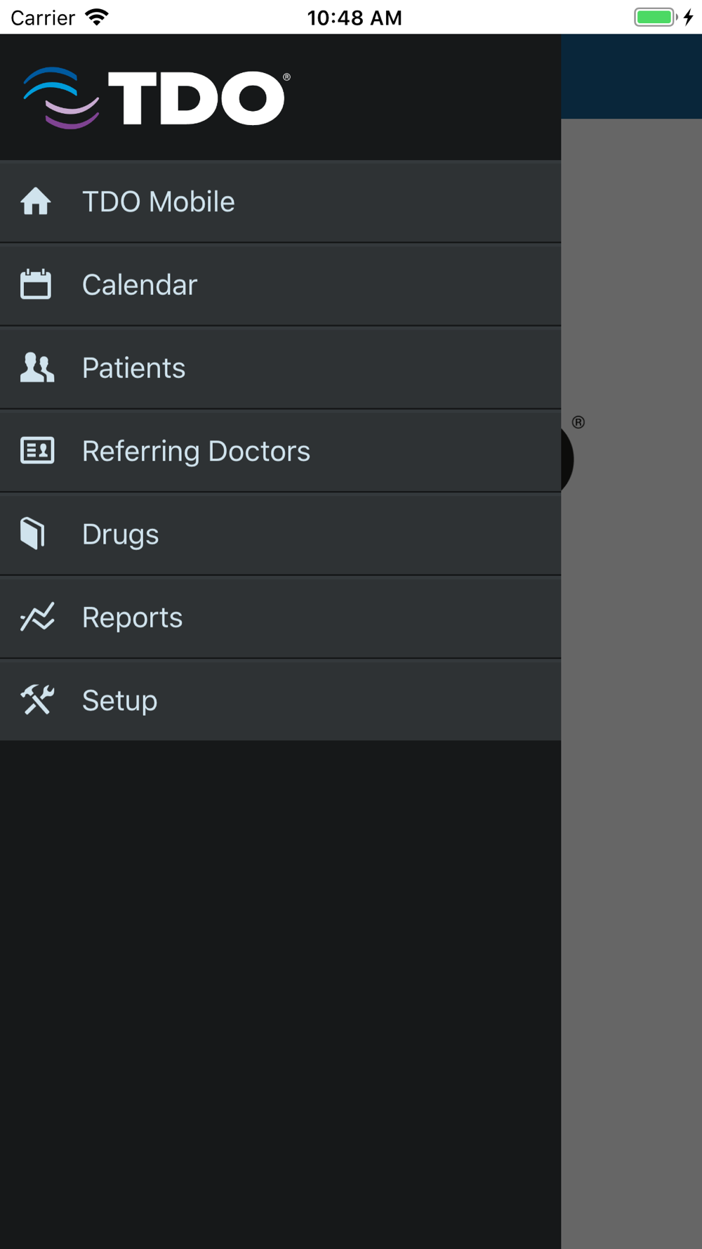Tap the home icon beside TDO Mobile
This screenshot has height=1249, width=702.
click(36, 202)
